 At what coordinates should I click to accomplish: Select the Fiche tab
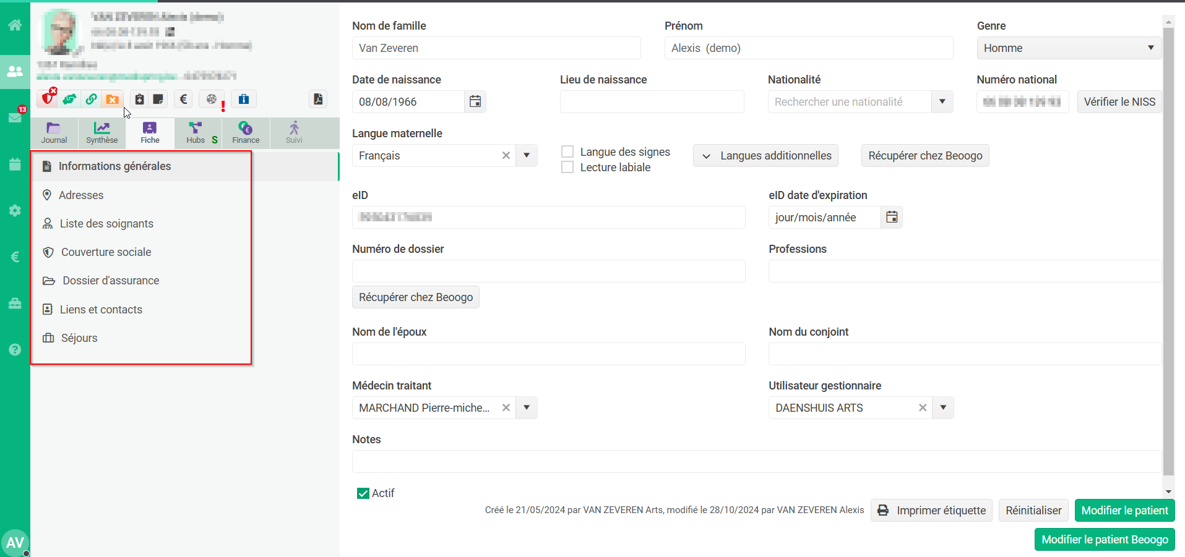click(150, 133)
